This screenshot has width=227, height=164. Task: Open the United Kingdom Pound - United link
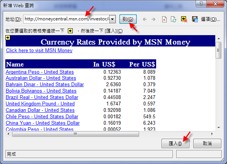(x=40, y=104)
